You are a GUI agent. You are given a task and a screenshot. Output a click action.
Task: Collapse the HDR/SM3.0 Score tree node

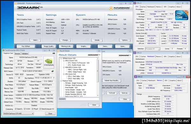64,67
